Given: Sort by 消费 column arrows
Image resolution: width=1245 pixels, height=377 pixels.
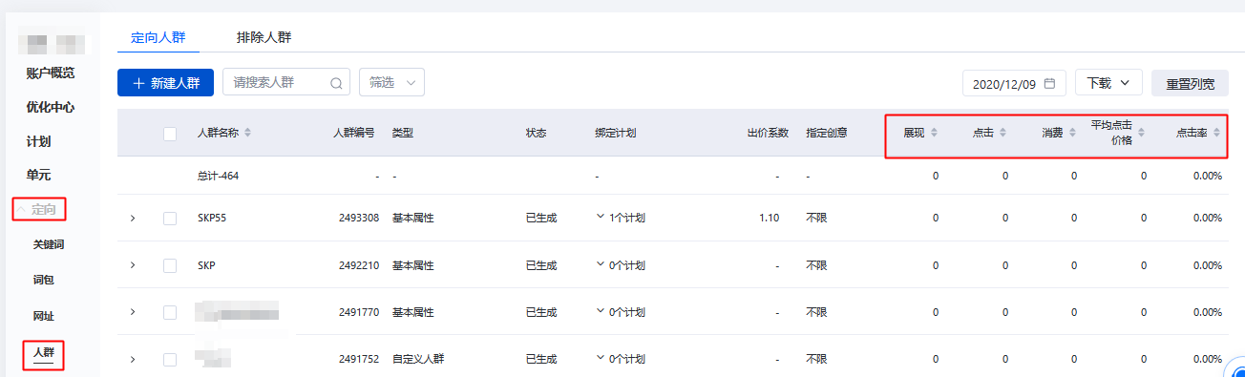Looking at the screenshot, I should [x=1072, y=133].
